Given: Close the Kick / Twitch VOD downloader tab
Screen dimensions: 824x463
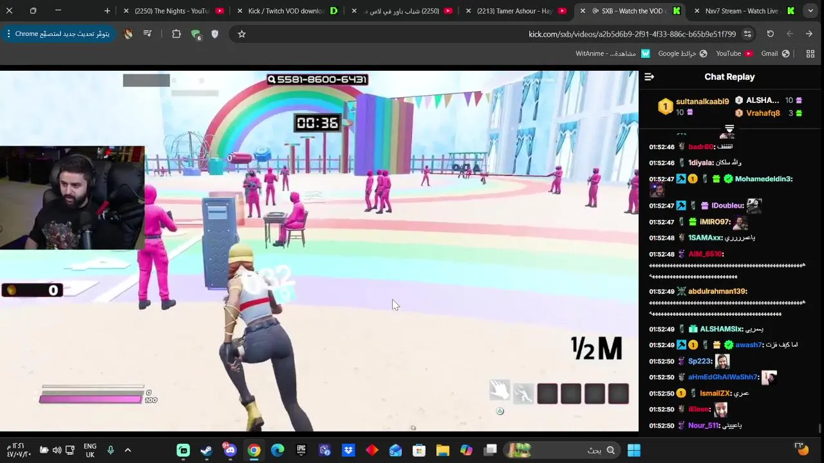Looking at the screenshot, I should click(x=239, y=11).
